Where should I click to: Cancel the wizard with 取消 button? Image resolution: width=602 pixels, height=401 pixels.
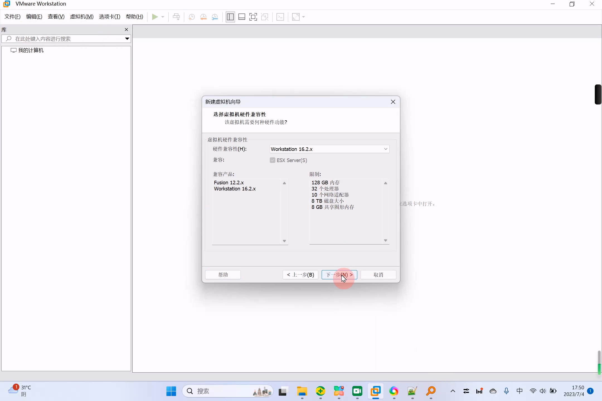click(x=378, y=275)
